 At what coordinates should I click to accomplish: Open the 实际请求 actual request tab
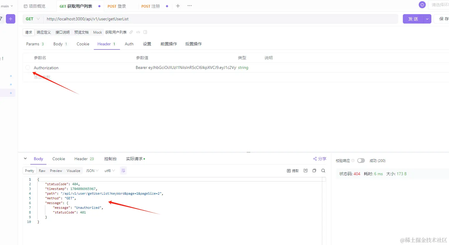click(136, 159)
